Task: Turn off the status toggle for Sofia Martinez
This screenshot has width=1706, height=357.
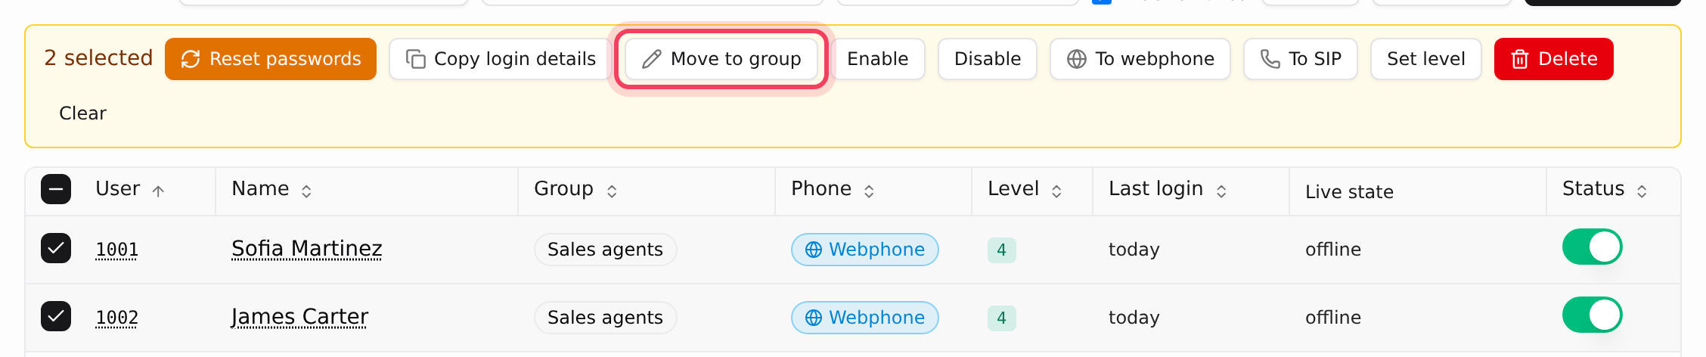Action: [x=1593, y=247]
